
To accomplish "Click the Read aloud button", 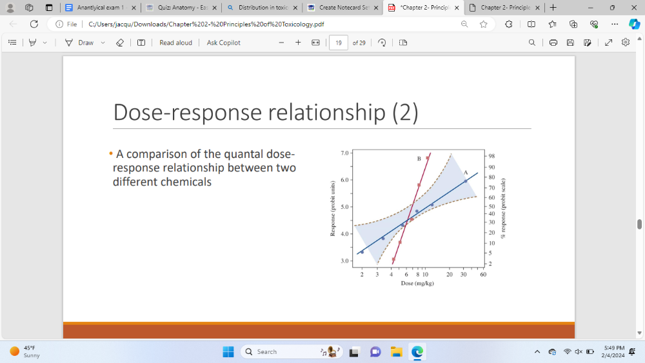I will (x=175, y=43).
